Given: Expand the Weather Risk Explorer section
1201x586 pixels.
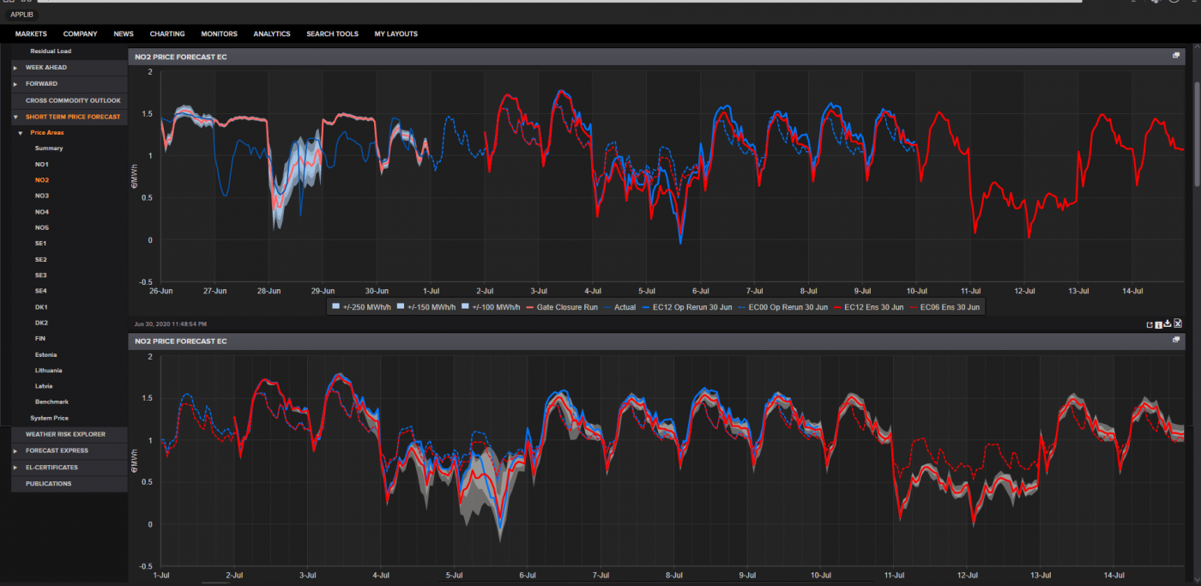Looking at the screenshot, I should [x=69, y=434].
